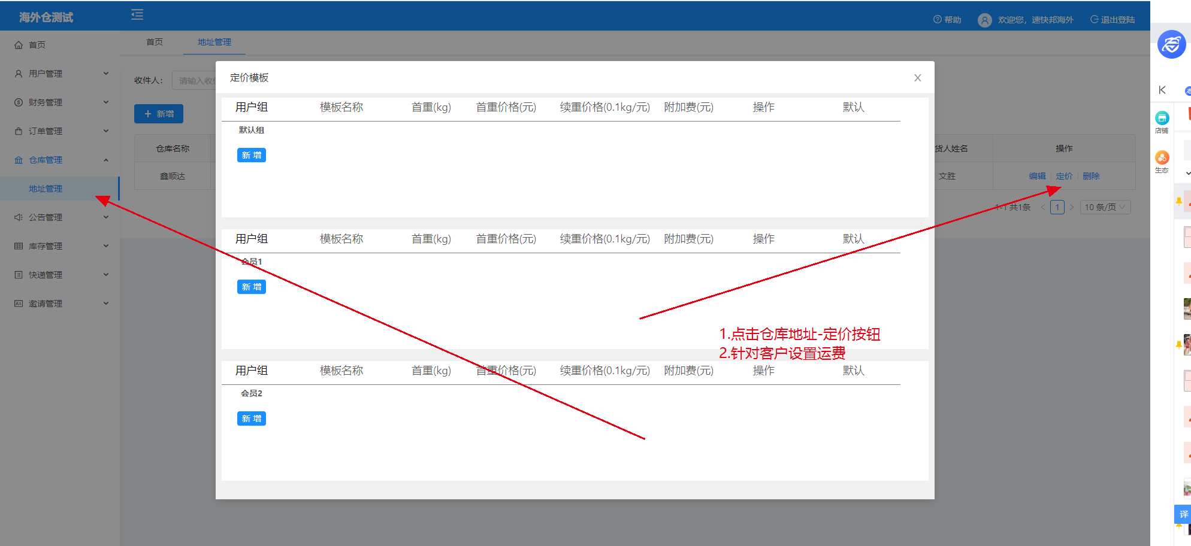Click the collapse arrow icon in right panel

(x=1162, y=90)
